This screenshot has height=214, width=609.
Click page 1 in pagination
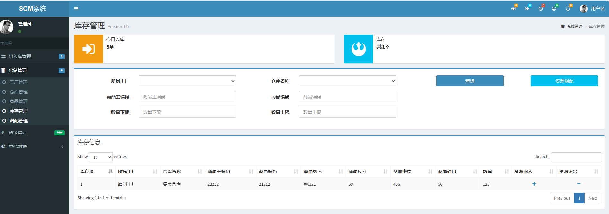579,198
